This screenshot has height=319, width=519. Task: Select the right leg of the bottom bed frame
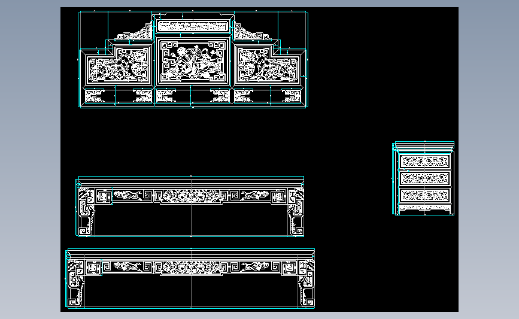[x=306, y=284]
